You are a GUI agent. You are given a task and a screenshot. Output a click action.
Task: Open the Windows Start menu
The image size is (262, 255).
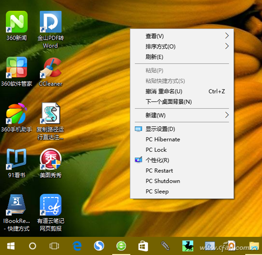point(11,246)
